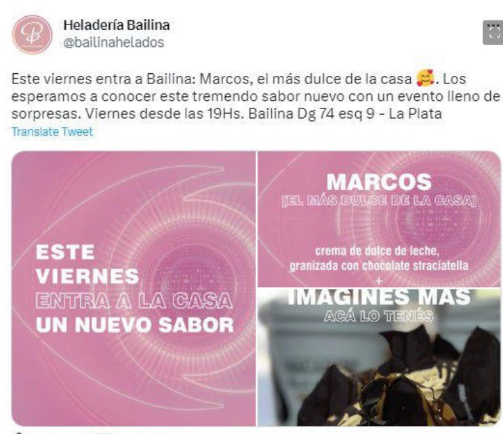Click the plus sign below straciatella text
503x434 pixels.
[x=379, y=281]
